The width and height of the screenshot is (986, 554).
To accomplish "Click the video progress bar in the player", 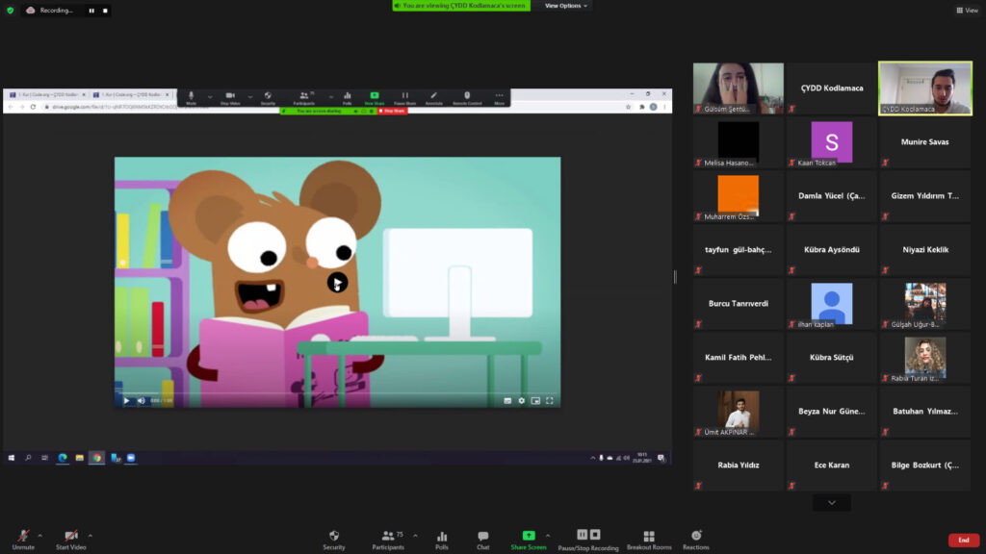I will 337,392.
